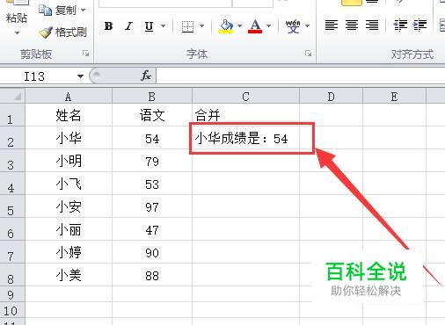Select the 小飞 name cell

(69, 184)
